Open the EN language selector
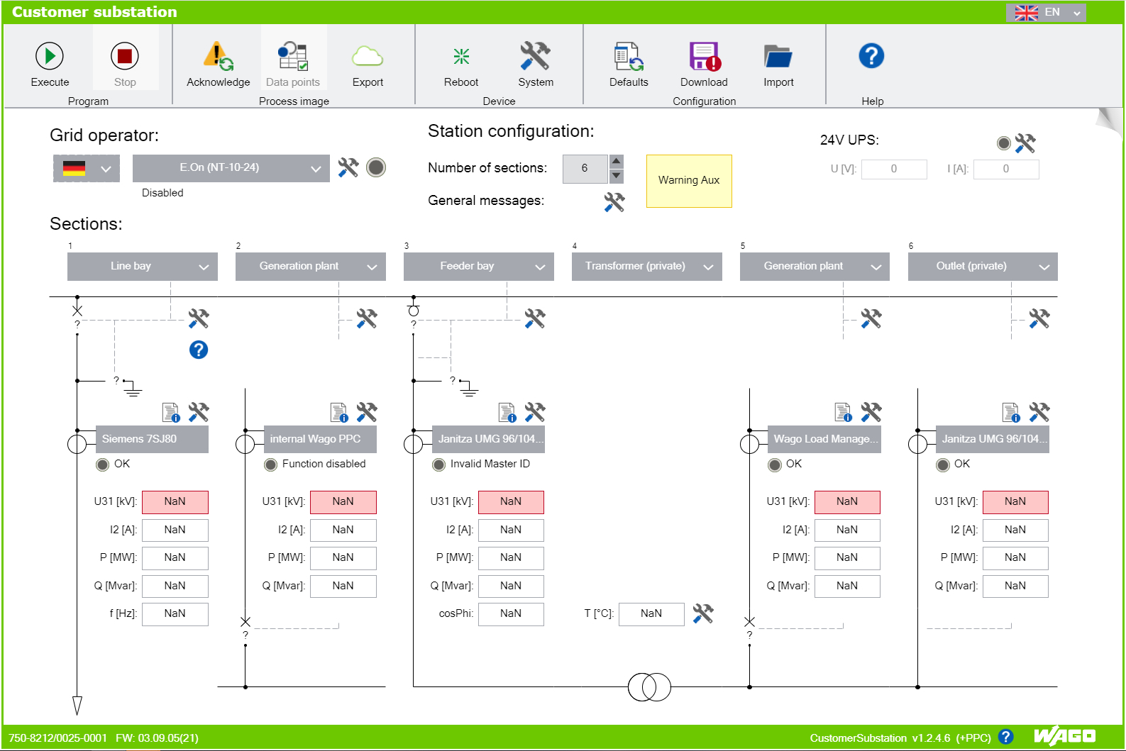The width and height of the screenshot is (1126, 751). click(x=1046, y=12)
